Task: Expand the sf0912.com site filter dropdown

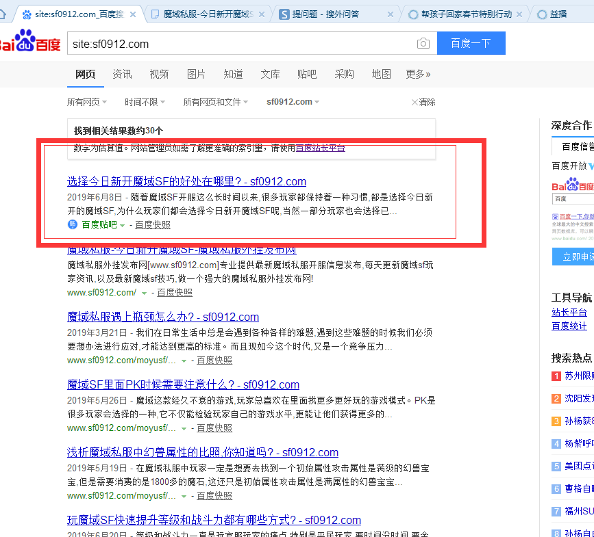Action: (x=293, y=102)
